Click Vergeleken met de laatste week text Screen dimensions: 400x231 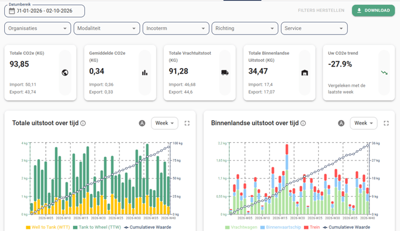347,89
